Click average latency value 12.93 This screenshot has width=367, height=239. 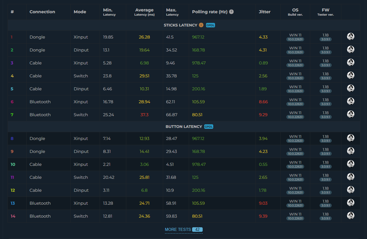tap(144, 138)
